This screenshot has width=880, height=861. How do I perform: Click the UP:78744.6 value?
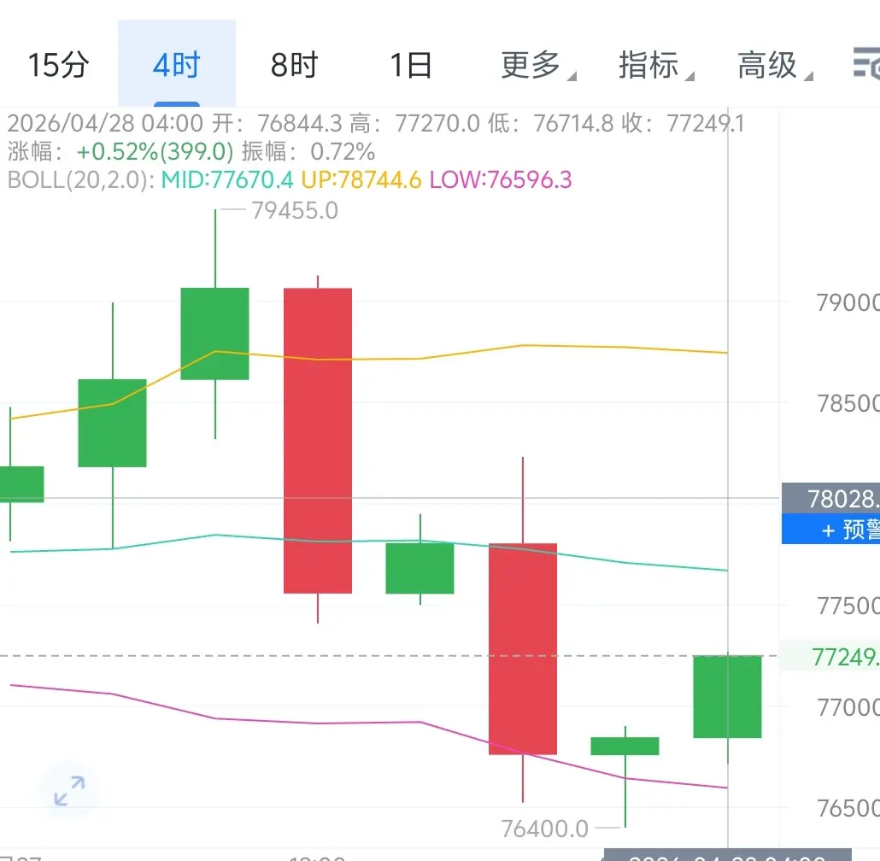point(361,180)
